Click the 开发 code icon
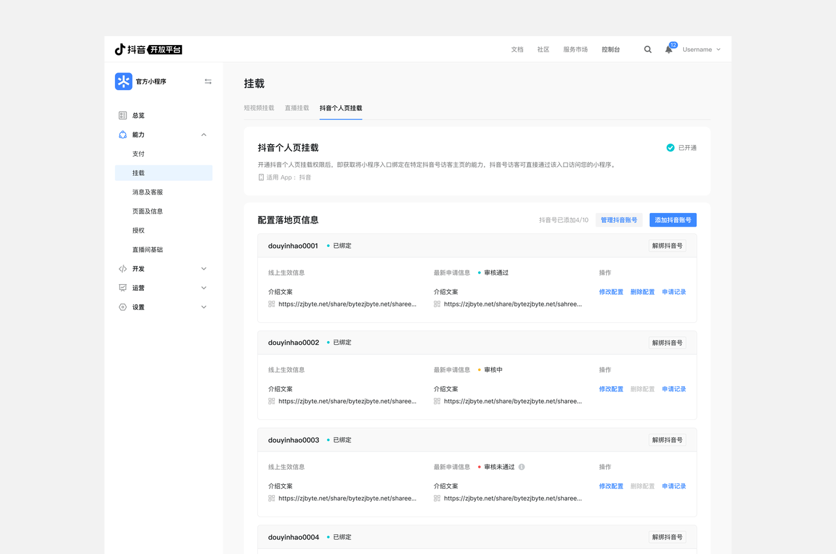This screenshot has width=836, height=554. click(123, 269)
